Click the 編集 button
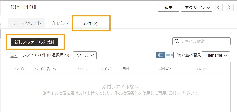 168,7
